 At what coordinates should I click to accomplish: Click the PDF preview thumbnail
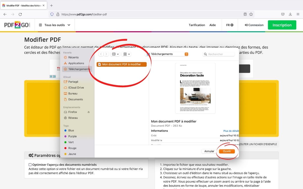(195, 88)
